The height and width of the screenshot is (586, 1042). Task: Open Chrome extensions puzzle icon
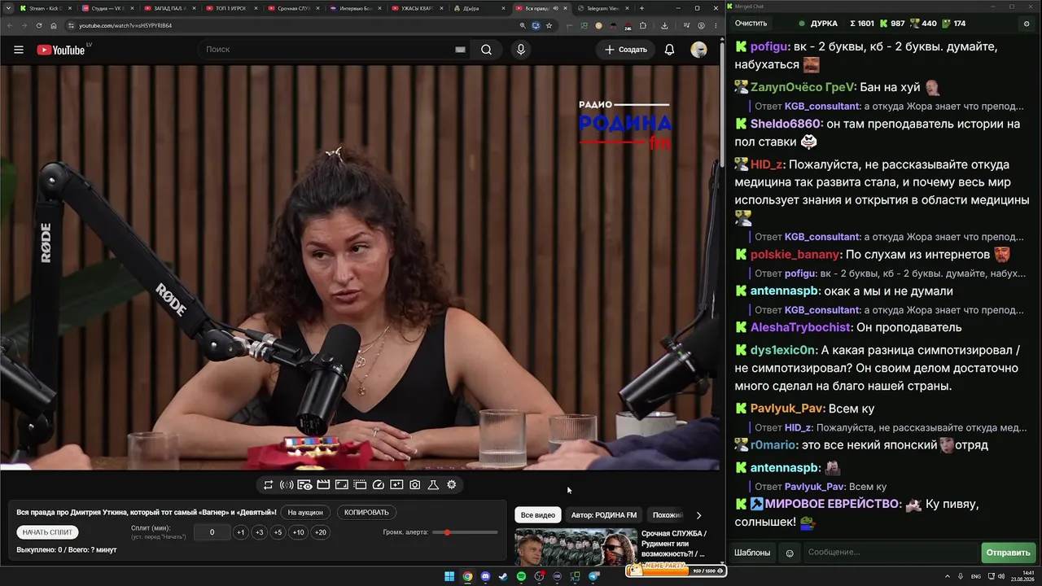[642, 25]
